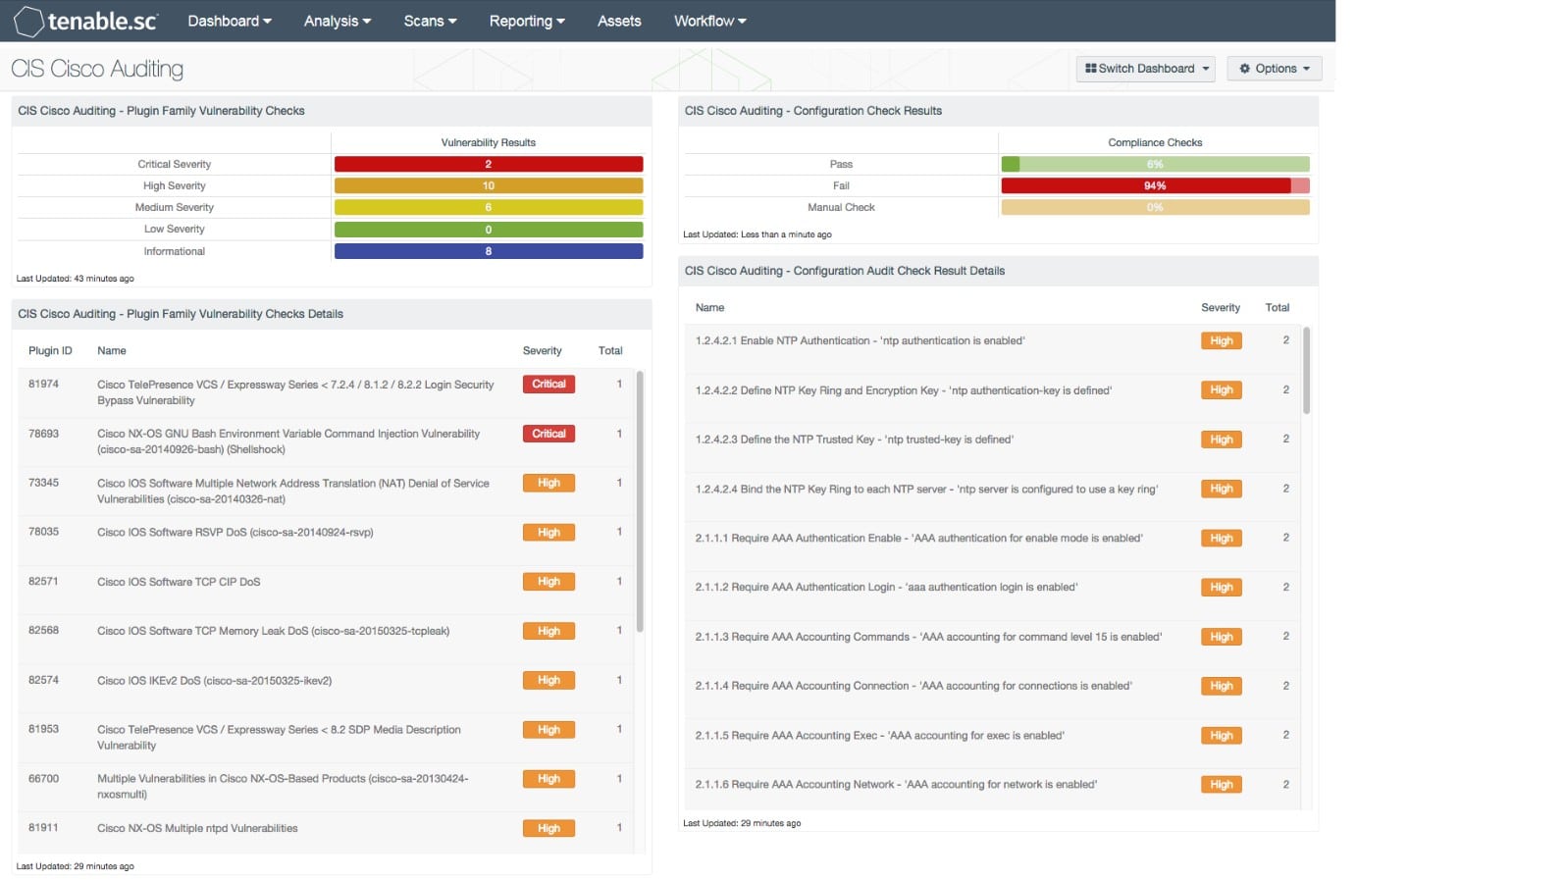Open plugin 78693 NX-OS Bash Shellshock row
The width and height of the screenshot is (1565, 880).
coord(325,441)
